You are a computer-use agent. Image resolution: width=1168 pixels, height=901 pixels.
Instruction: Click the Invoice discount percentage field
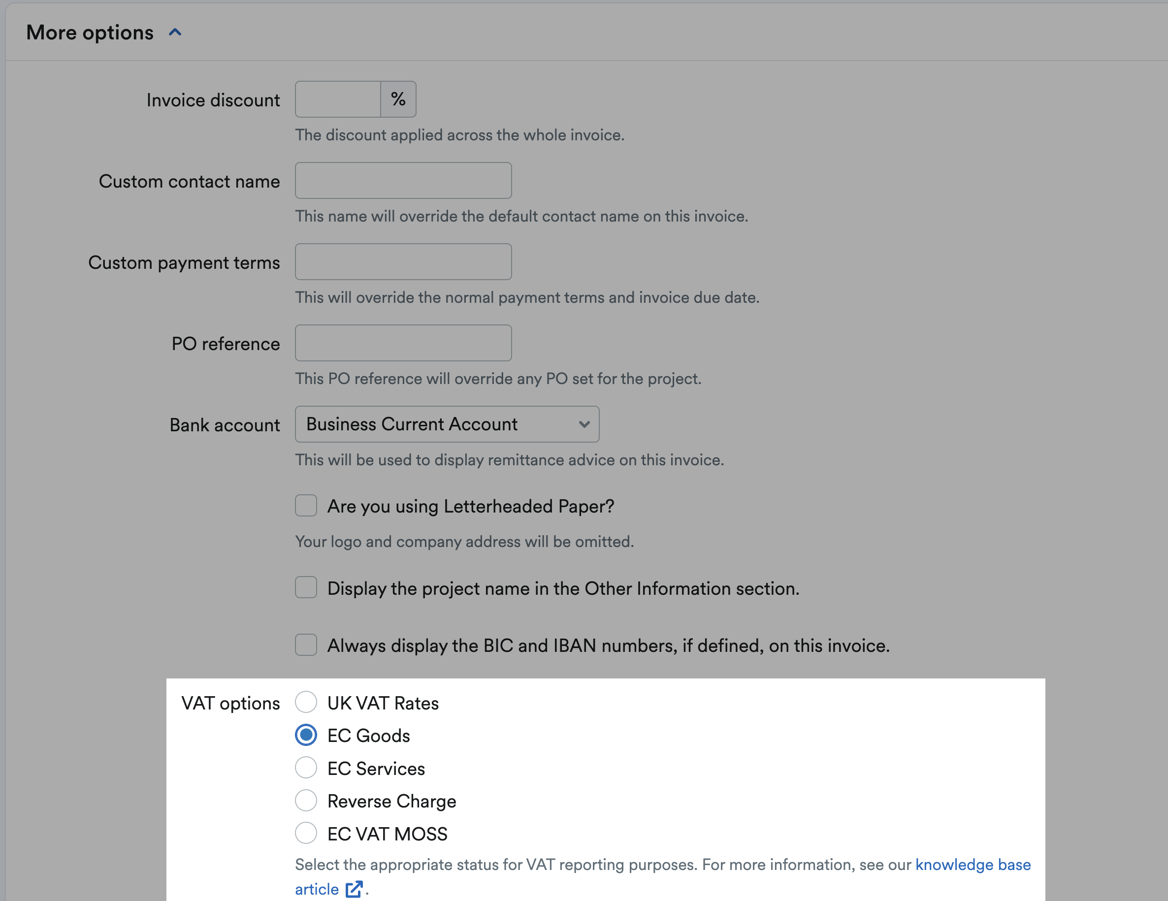click(338, 99)
